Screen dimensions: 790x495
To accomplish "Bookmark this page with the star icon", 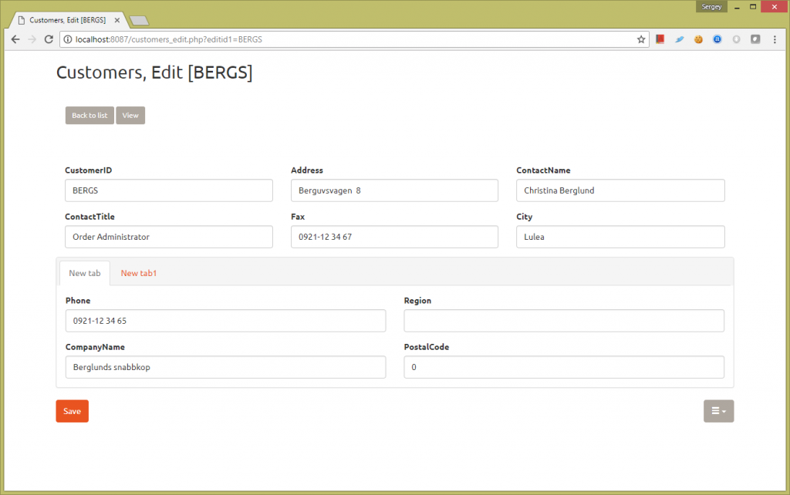I will click(641, 39).
